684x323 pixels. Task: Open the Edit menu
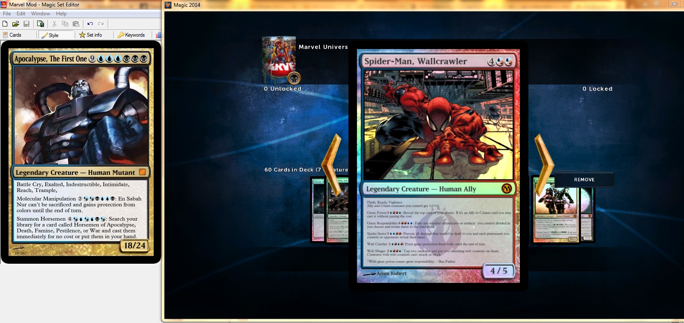coord(21,14)
